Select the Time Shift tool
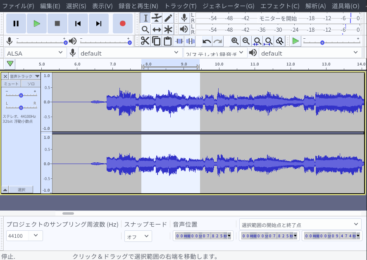367x260 pixels. tap(157, 29)
